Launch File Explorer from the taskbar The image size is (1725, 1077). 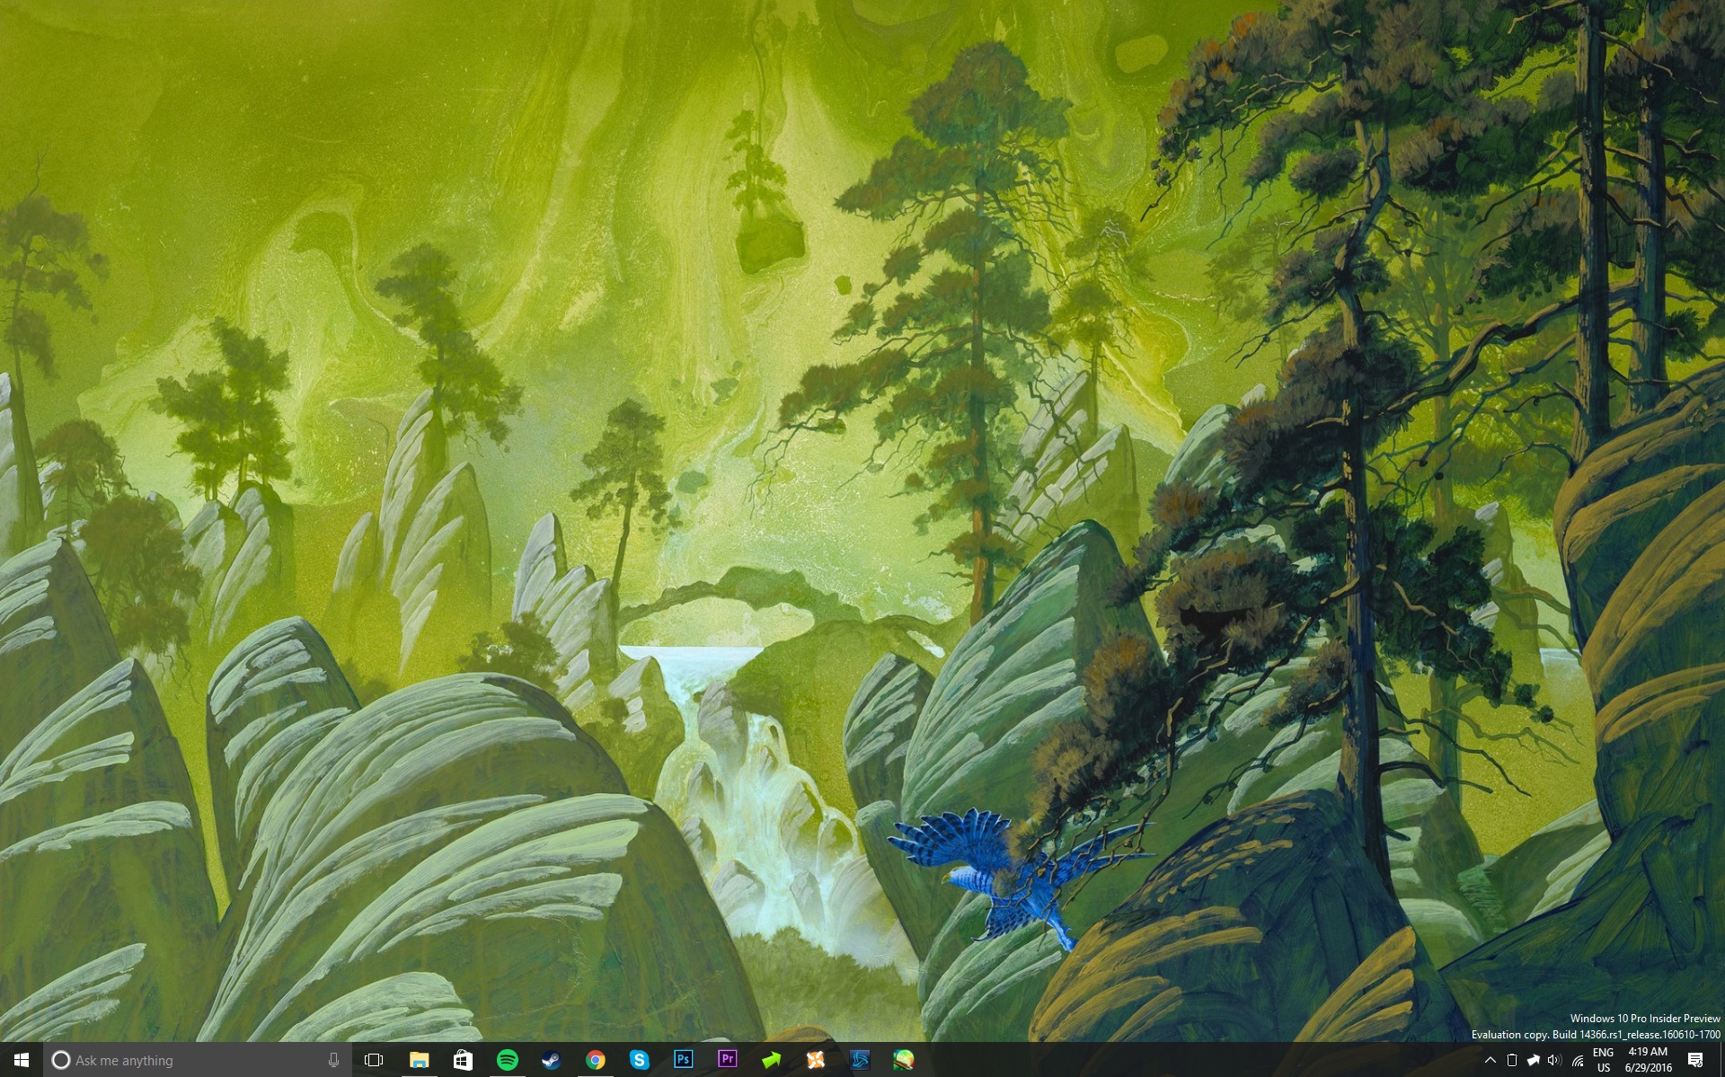pos(419,1060)
